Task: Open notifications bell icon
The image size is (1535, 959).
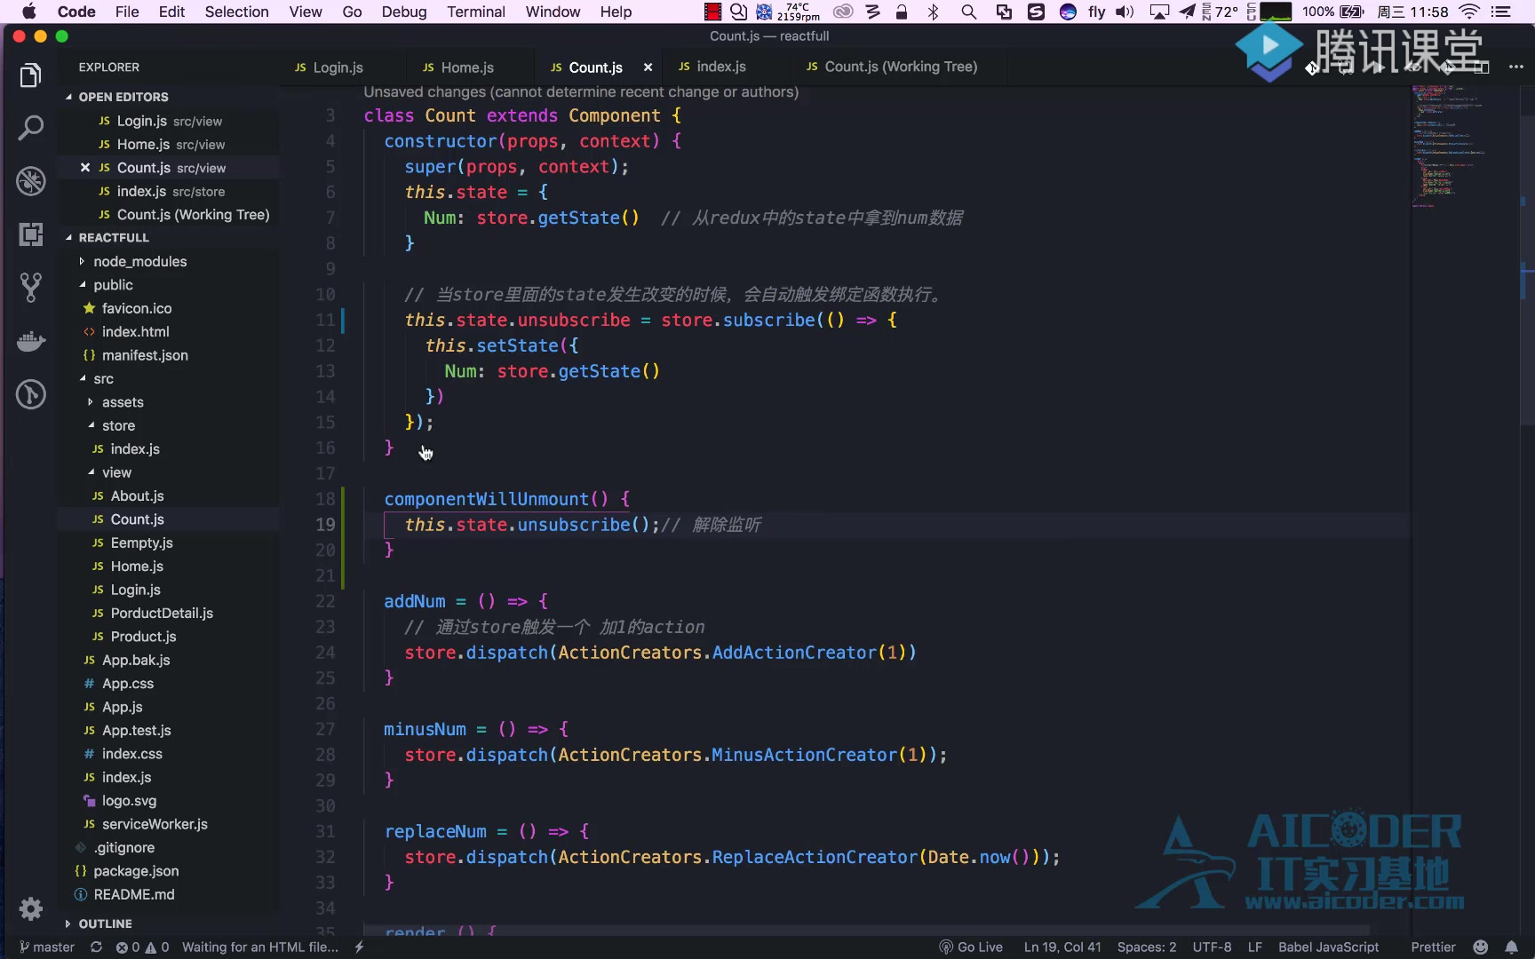Action: (x=1511, y=947)
